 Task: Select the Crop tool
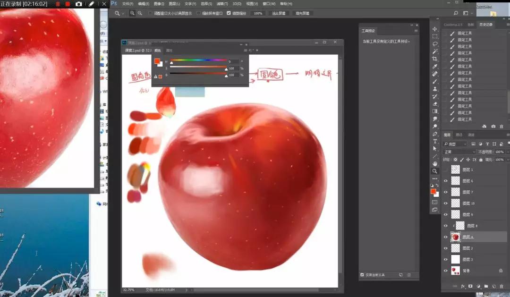435,59
